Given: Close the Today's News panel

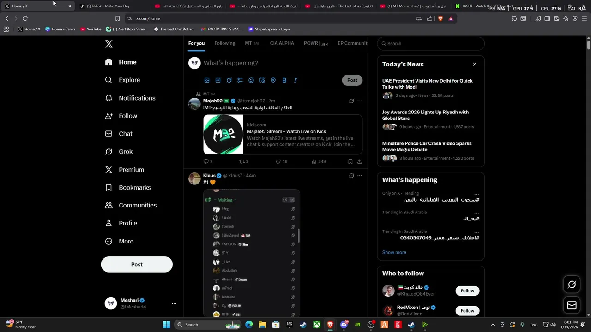Looking at the screenshot, I should [474, 65].
